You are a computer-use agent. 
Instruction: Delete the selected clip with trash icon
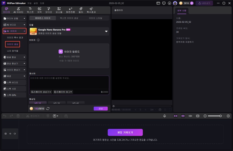(18, 116)
